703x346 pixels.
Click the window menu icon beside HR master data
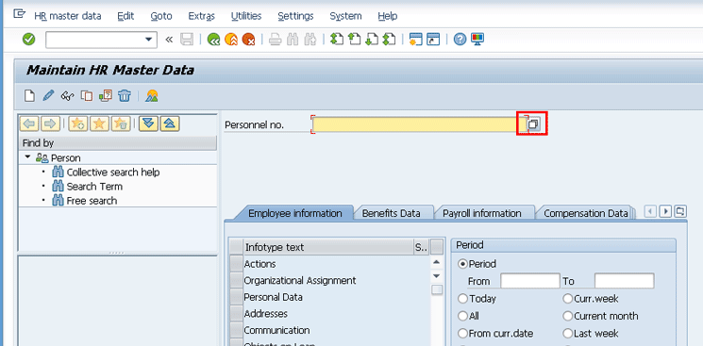click(19, 14)
